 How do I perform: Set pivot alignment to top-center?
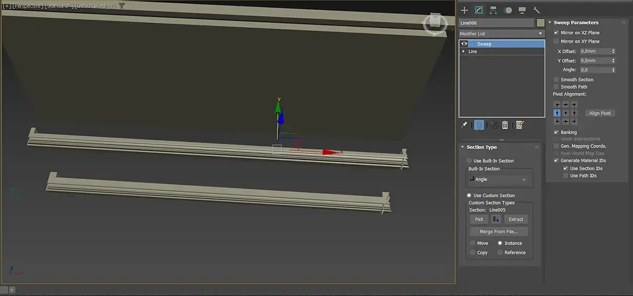[x=565, y=105]
